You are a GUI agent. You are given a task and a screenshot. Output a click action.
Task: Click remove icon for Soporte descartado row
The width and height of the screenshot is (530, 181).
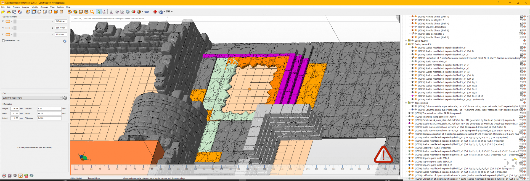[x=524, y=27]
